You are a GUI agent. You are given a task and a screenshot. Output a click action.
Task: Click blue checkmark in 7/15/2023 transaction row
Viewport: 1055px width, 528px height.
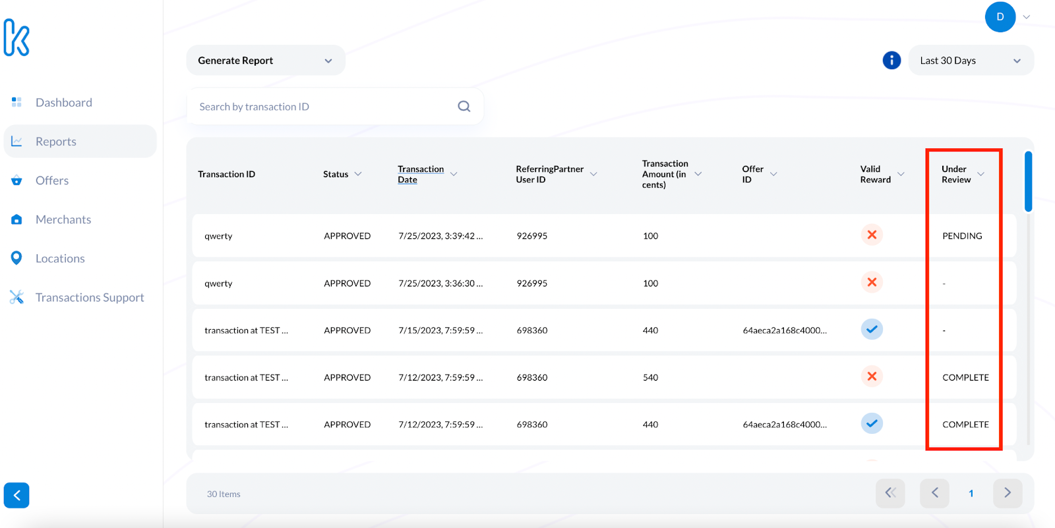click(872, 329)
